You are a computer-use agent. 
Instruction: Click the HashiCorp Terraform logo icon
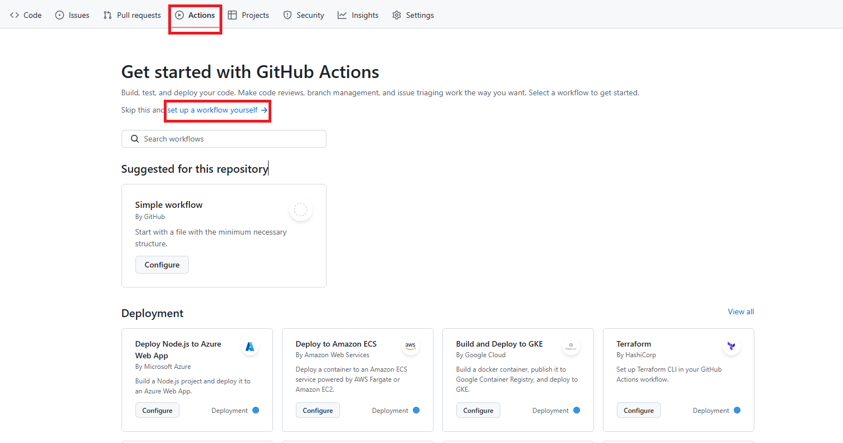(x=732, y=347)
